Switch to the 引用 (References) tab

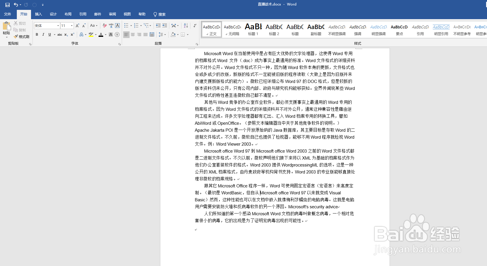click(x=83, y=14)
